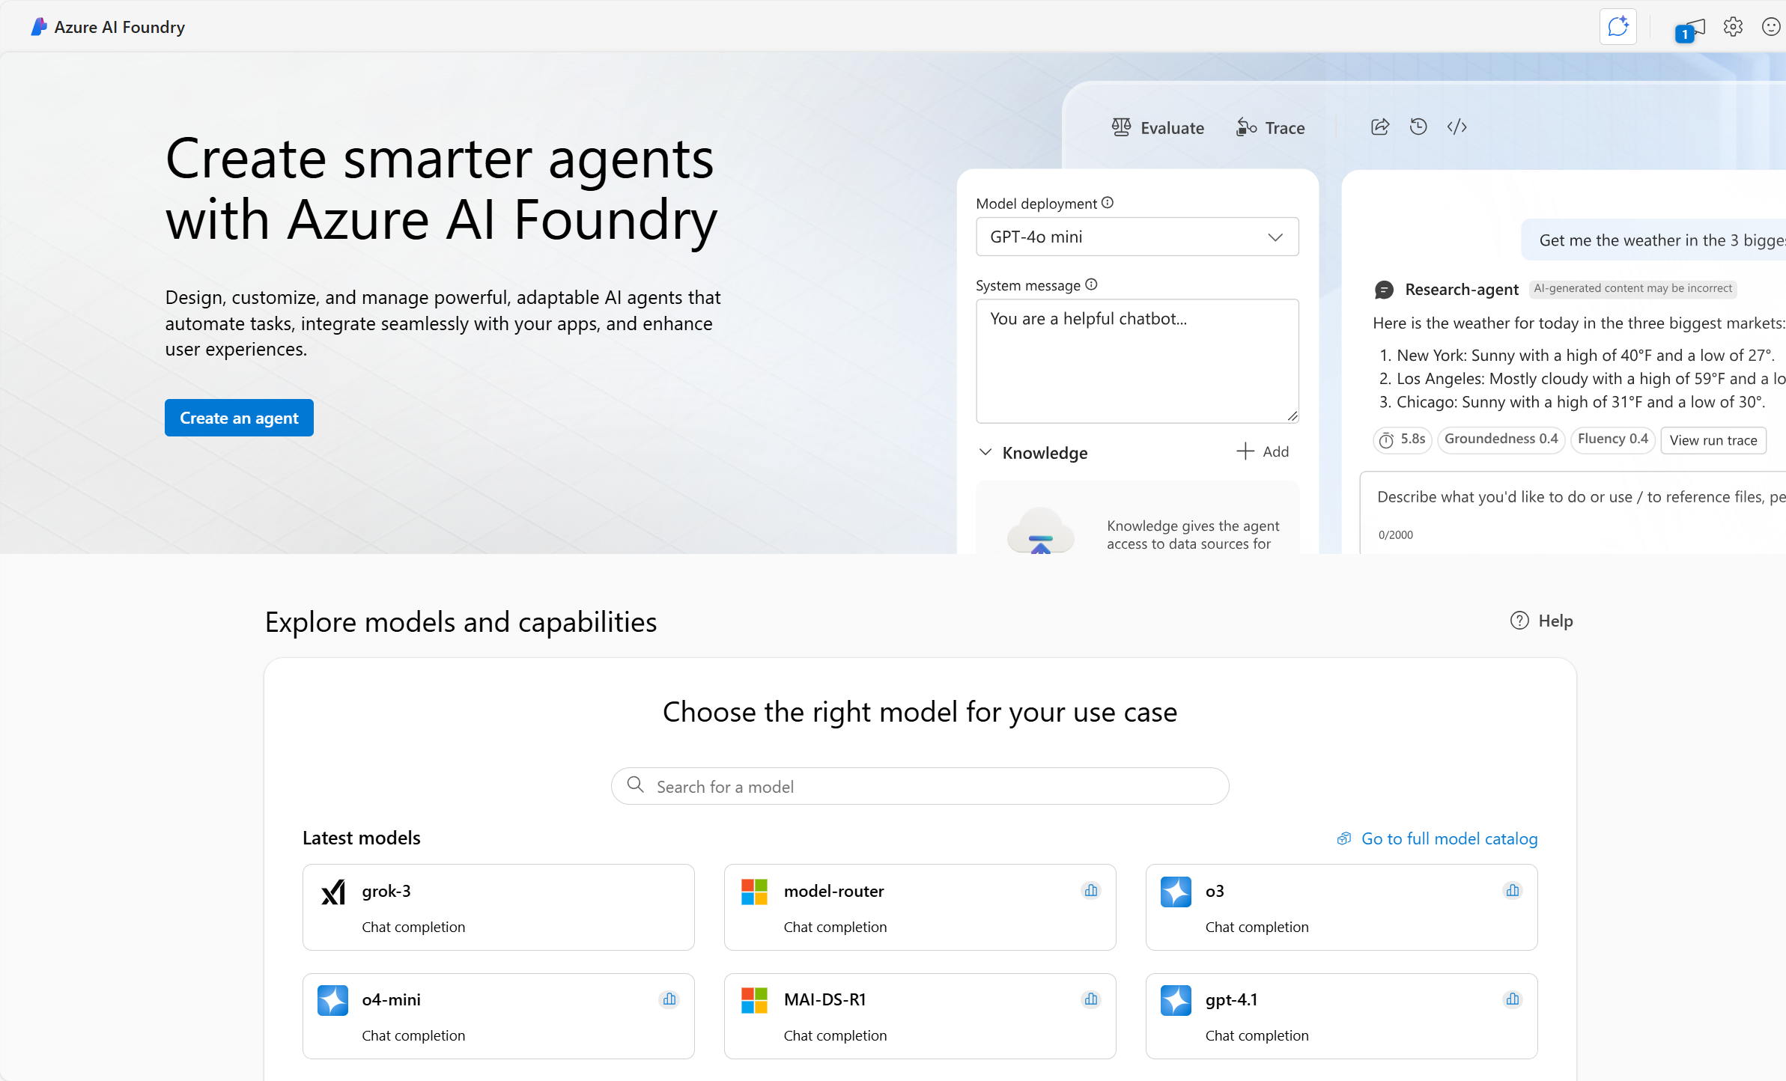Share the agent playground
This screenshot has height=1081, width=1786.
(1380, 127)
